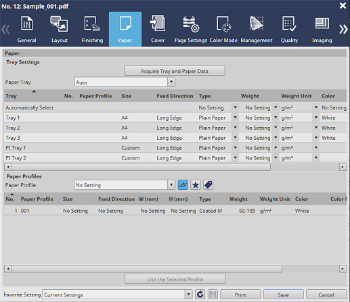Open the General settings tab icon
Screen dimensions: 350x302
(26, 24)
